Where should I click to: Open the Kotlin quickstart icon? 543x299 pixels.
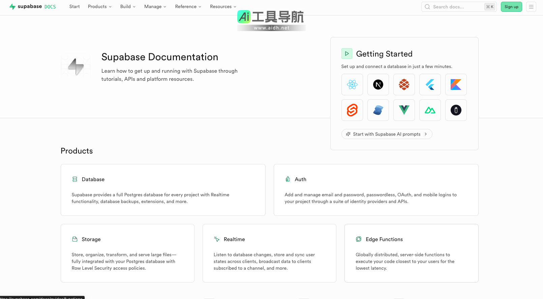coord(456,85)
